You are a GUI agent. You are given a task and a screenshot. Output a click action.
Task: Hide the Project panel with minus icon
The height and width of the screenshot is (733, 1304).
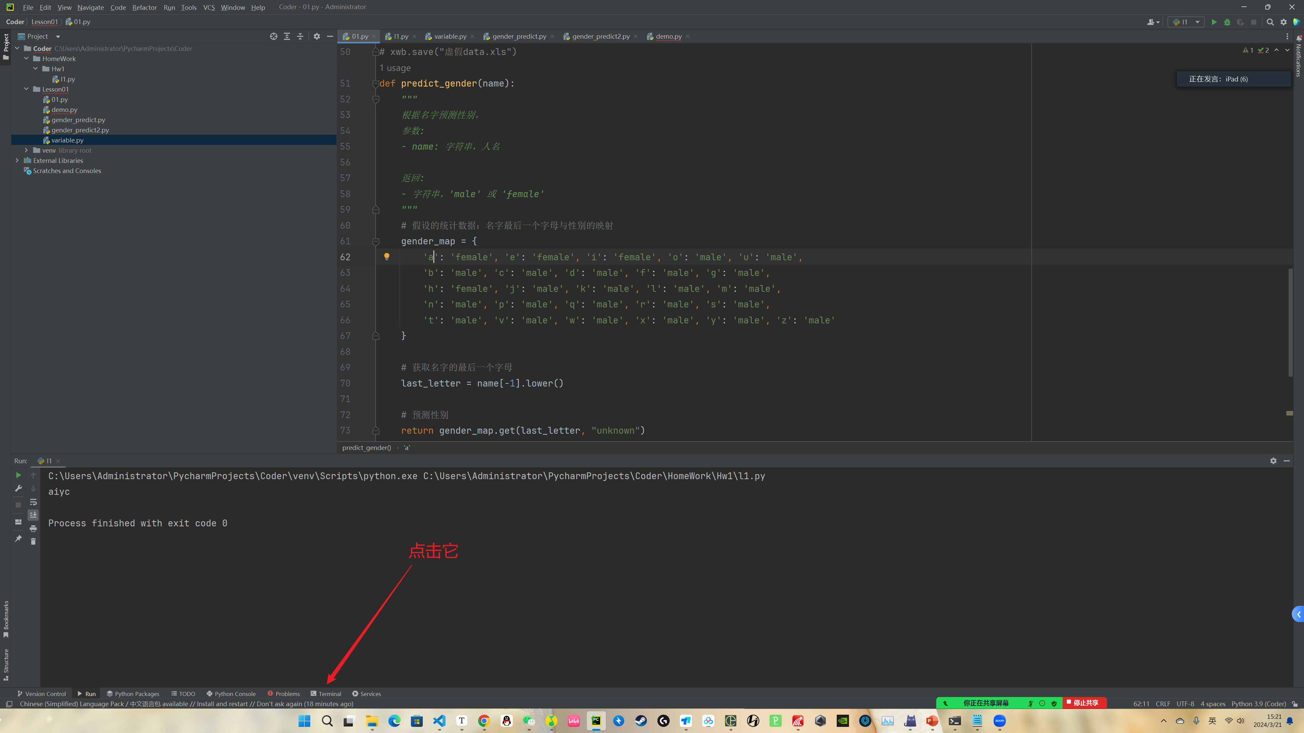330,36
